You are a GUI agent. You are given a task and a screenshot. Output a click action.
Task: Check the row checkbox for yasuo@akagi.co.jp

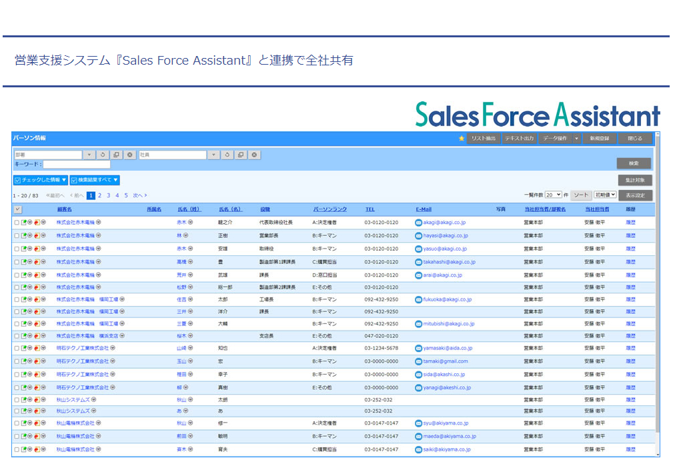tap(17, 249)
